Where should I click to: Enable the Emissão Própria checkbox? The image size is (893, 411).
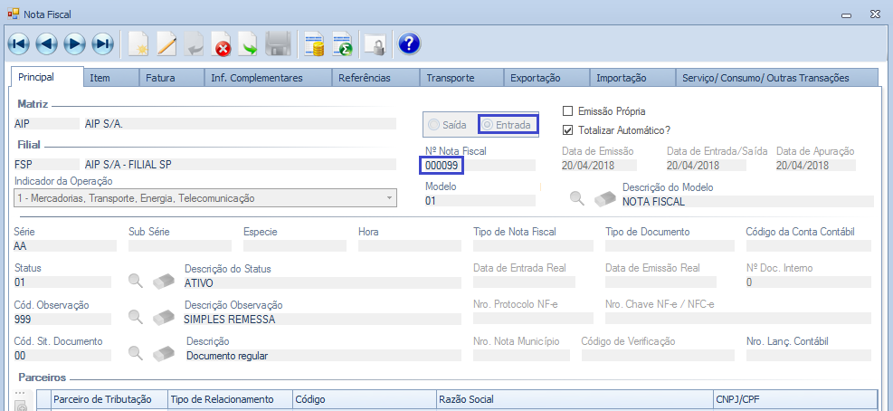click(567, 111)
